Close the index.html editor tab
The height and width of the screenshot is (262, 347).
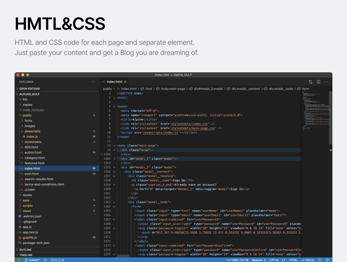coord(125,82)
